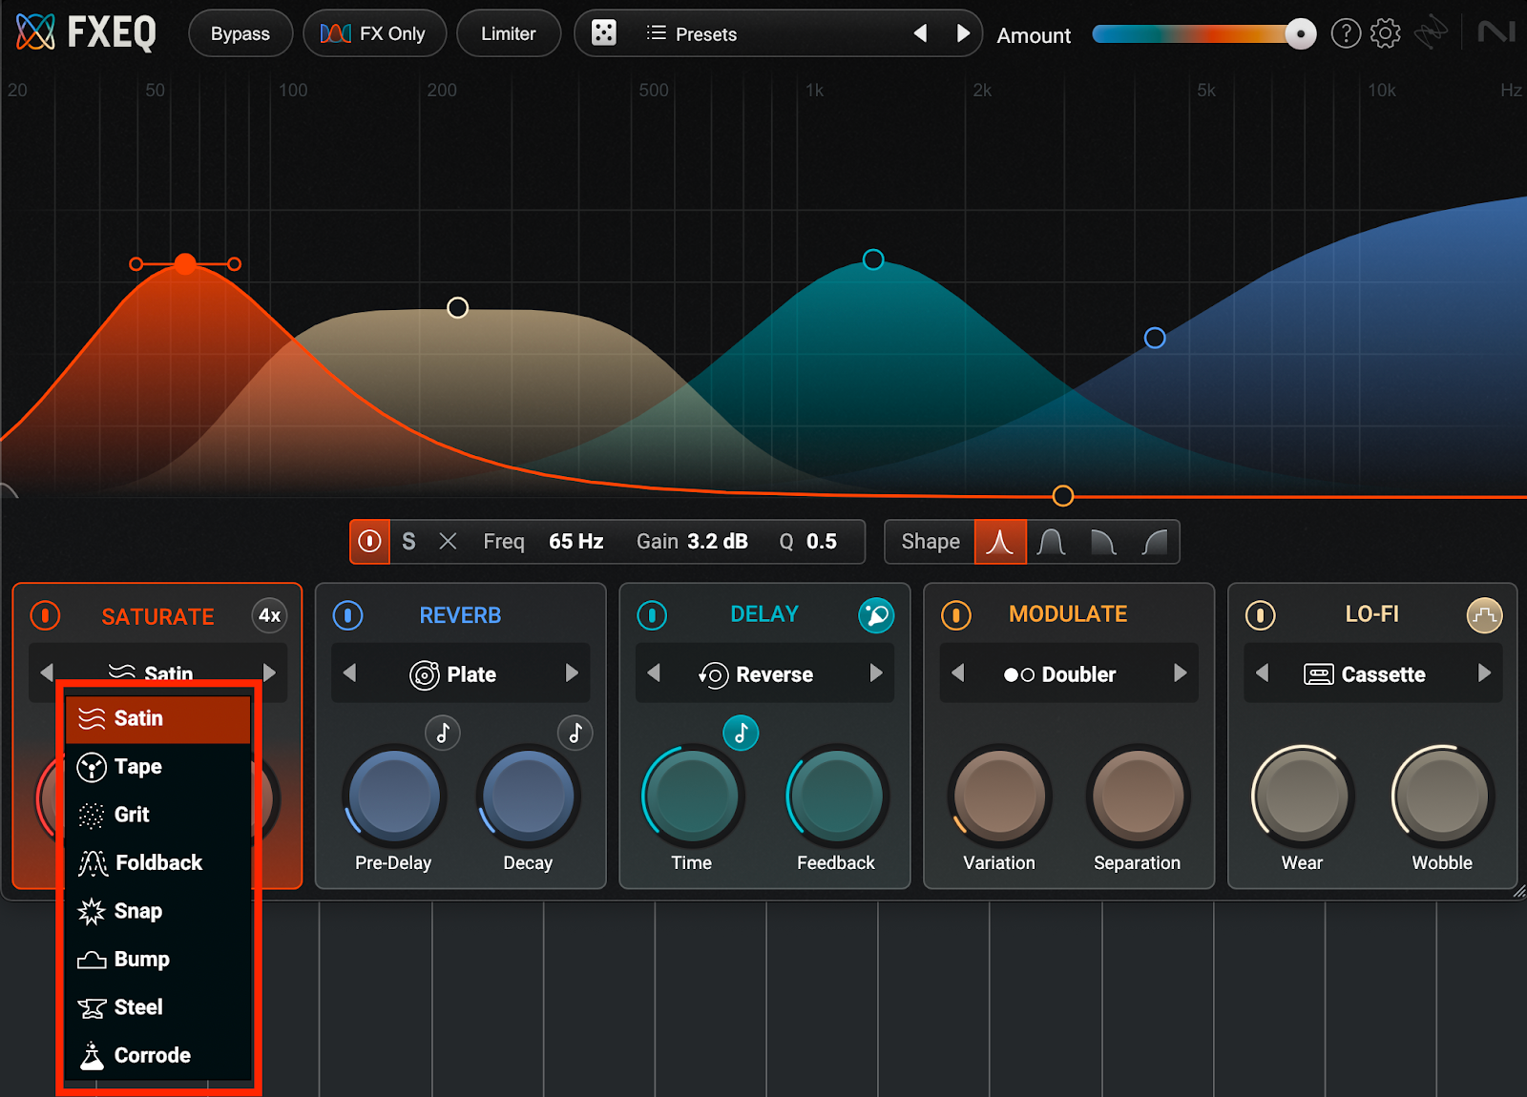Click the FXEQ logo icon
Viewport: 1527px width, 1097px height.
35,32
